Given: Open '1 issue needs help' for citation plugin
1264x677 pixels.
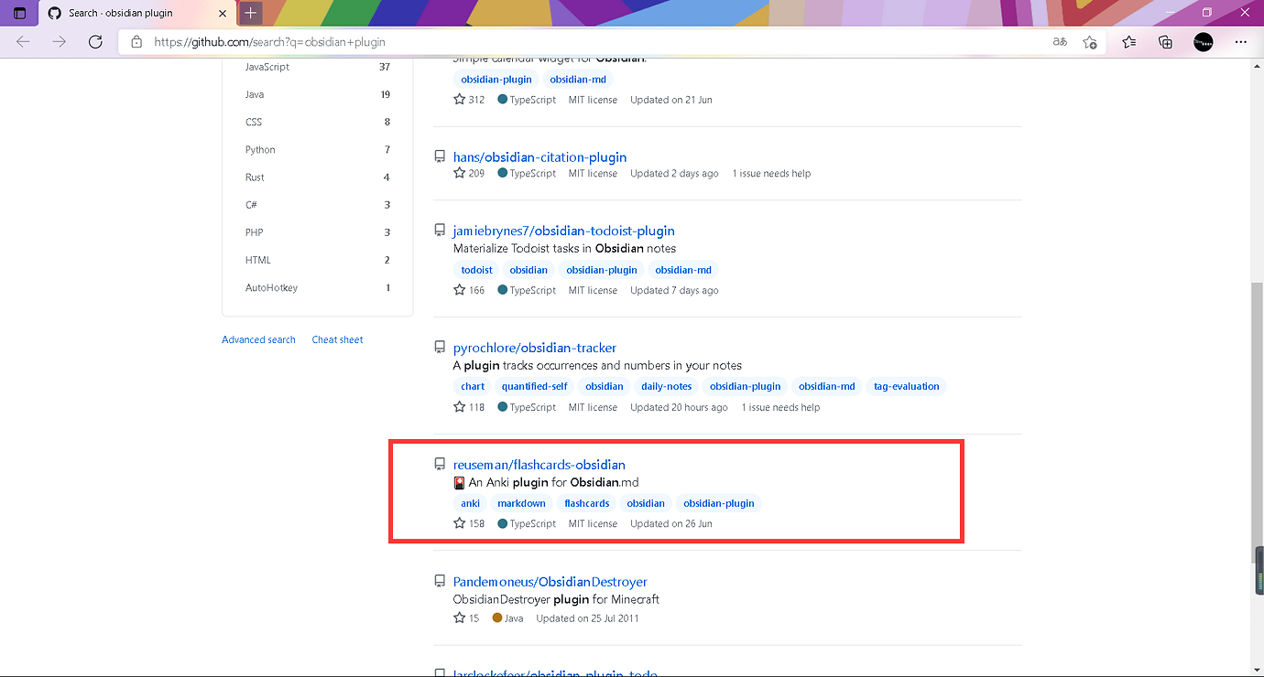Looking at the screenshot, I should click(771, 173).
